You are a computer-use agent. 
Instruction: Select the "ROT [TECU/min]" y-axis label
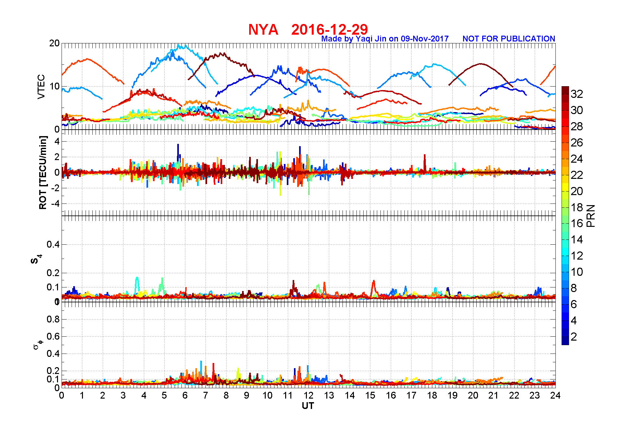pyautogui.click(x=43, y=172)
